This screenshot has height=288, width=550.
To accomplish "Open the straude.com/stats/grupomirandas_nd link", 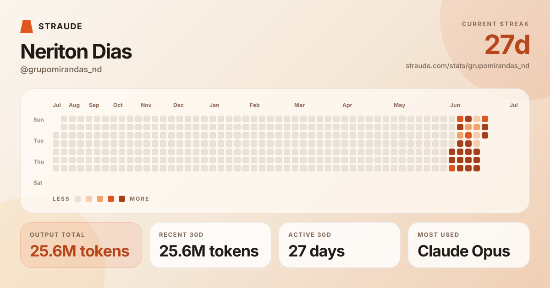I will coord(467,65).
